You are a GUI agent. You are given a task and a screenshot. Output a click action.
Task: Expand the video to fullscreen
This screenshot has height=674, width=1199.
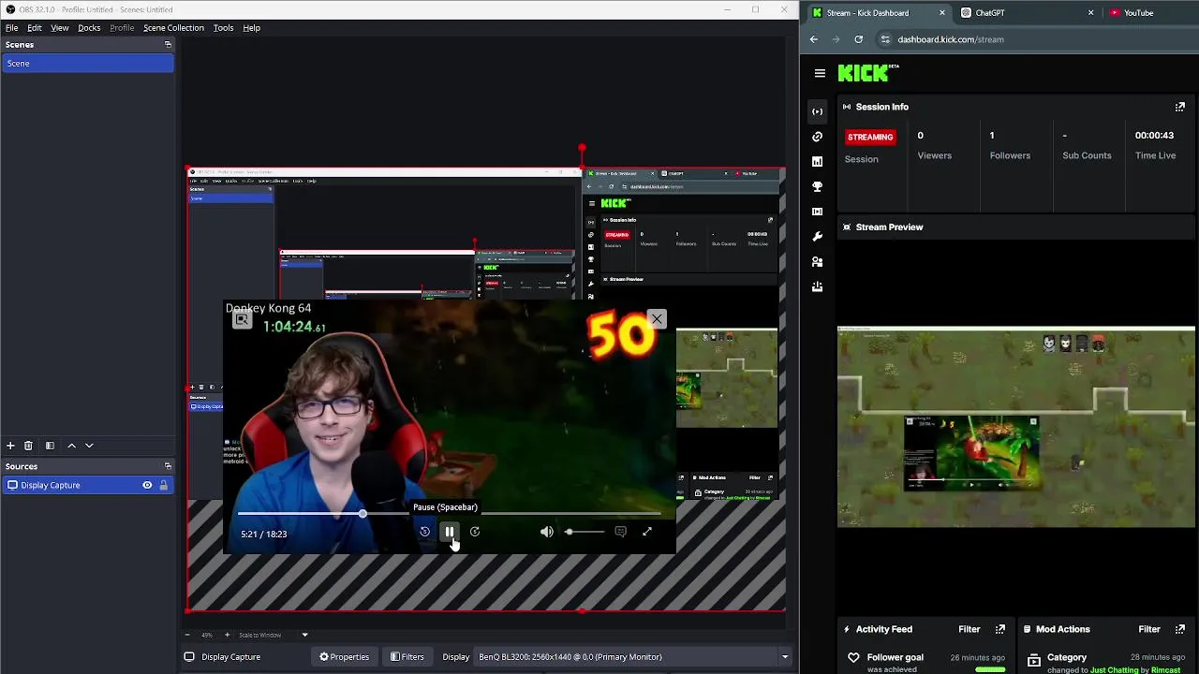tap(646, 532)
